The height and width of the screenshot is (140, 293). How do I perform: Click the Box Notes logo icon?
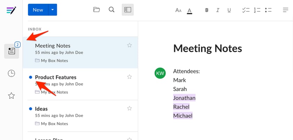[x=11, y=10]
